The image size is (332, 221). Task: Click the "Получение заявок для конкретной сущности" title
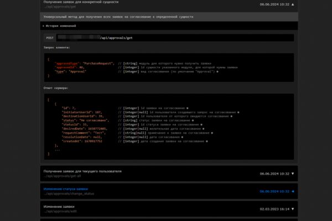pos(81,2)
